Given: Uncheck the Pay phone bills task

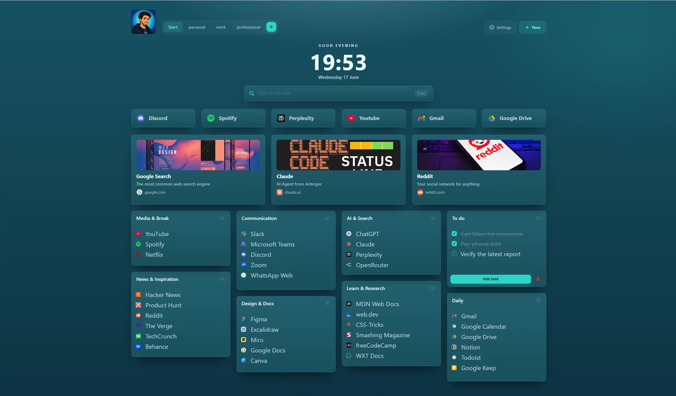Looking at the screenshot, I should tap(454, 243).
